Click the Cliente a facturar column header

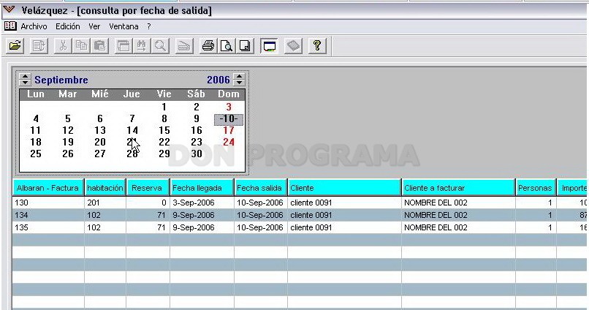click(x=434, y=188)
